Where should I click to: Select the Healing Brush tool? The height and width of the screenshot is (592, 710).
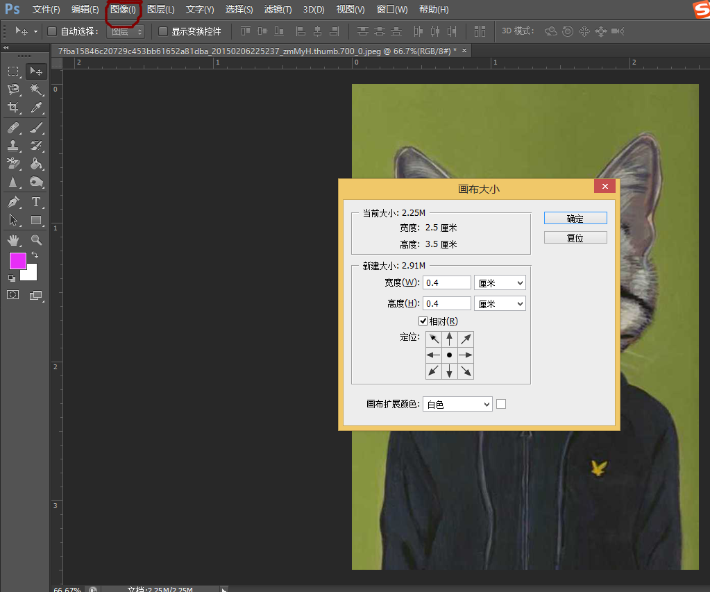pyautogui.click(x=13, y=128)
